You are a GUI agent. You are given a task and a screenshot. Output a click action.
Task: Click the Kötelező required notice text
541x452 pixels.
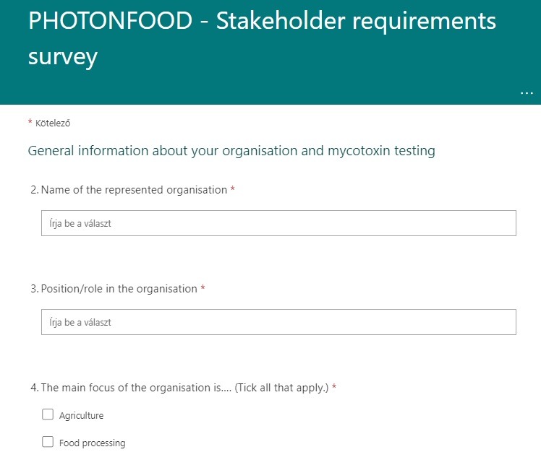53,123
